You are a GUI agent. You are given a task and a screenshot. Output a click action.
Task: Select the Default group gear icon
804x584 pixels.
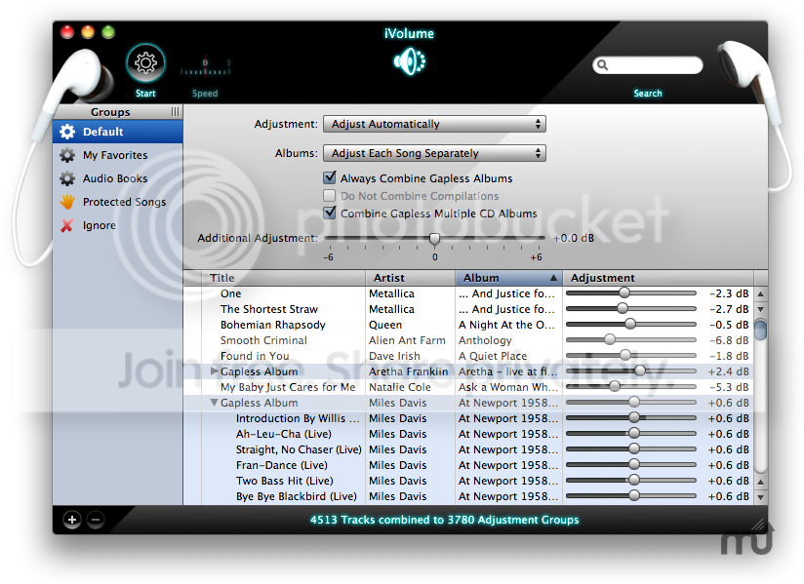(x=67, y=132)
